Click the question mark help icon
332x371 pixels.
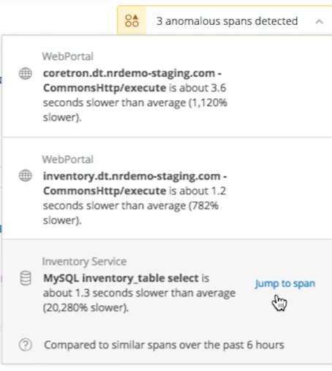(x=26, y=345)
